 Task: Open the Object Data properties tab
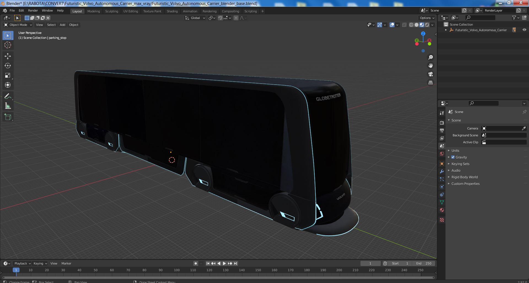(x=442, y=202)
